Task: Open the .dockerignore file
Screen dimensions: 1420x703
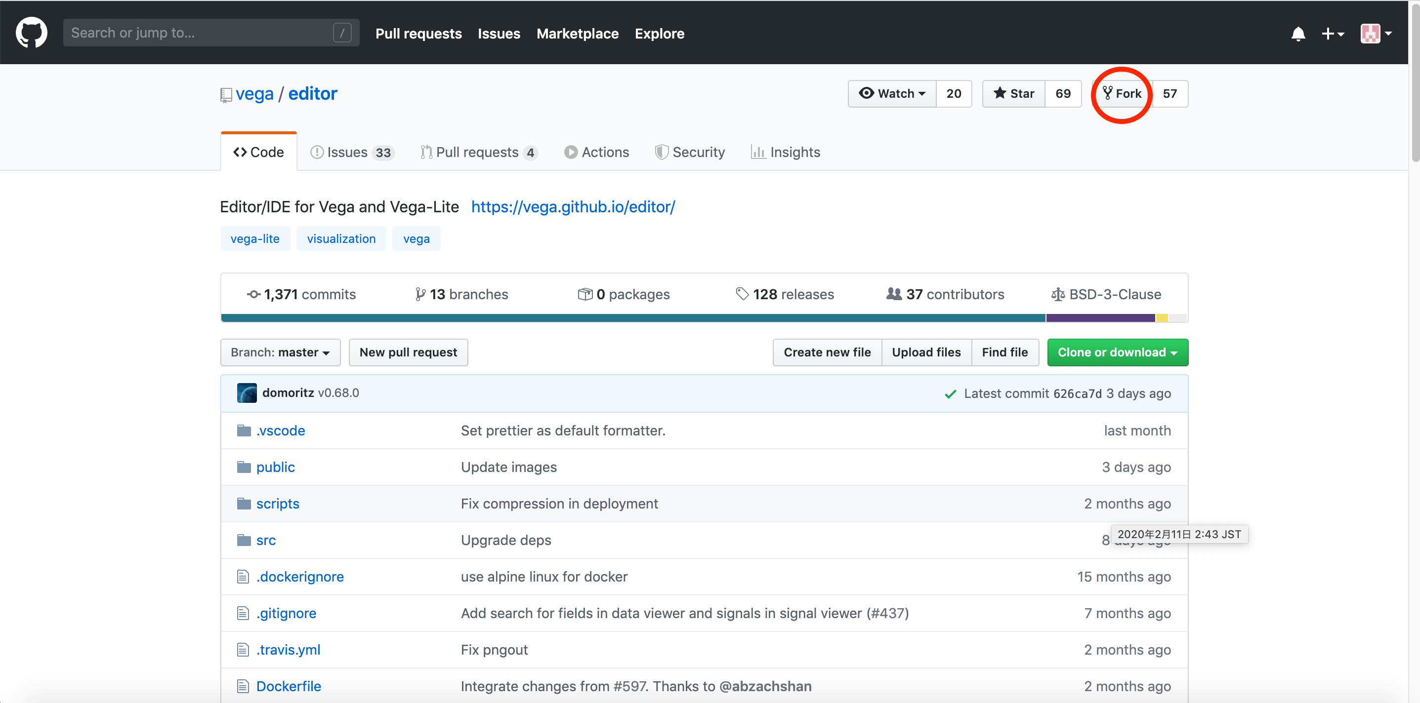Action: click(300, 576)
